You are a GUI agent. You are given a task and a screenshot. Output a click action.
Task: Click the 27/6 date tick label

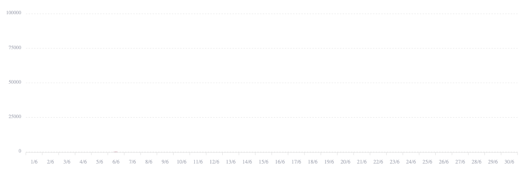pos(460,162)
